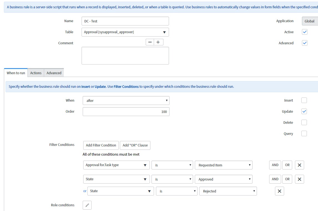Click Add Filter Condition button
The width and height of the screenshot is (318, 211).
(x=101, y=145)
